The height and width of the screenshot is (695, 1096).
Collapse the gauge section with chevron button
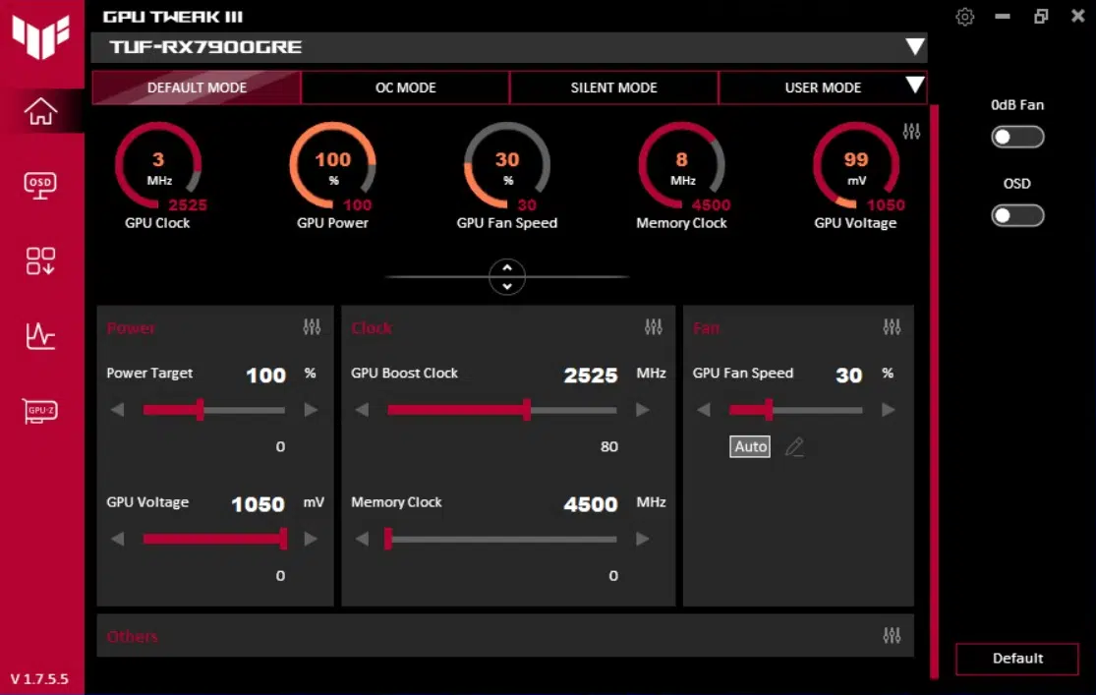507,277
